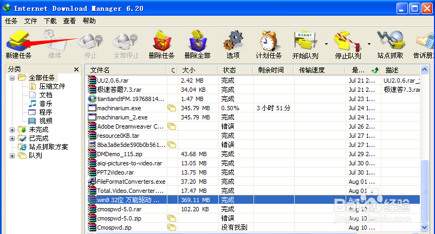This screenshot has height=234, width=435.
Task: Click the scroll-up arrow of download list
Action: click(425, 69)
